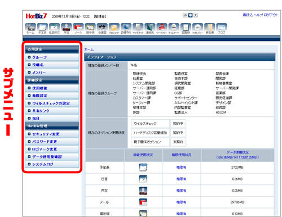Viewport: 282px width, 217px height.
Task: Click the HotBiz管理 section header
Action: point(52,126)
